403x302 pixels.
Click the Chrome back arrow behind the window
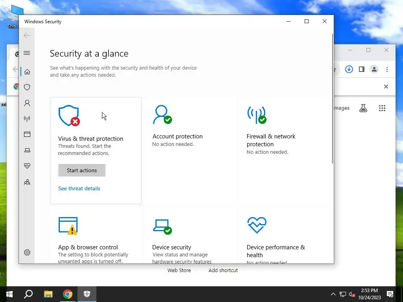point(15,69)
